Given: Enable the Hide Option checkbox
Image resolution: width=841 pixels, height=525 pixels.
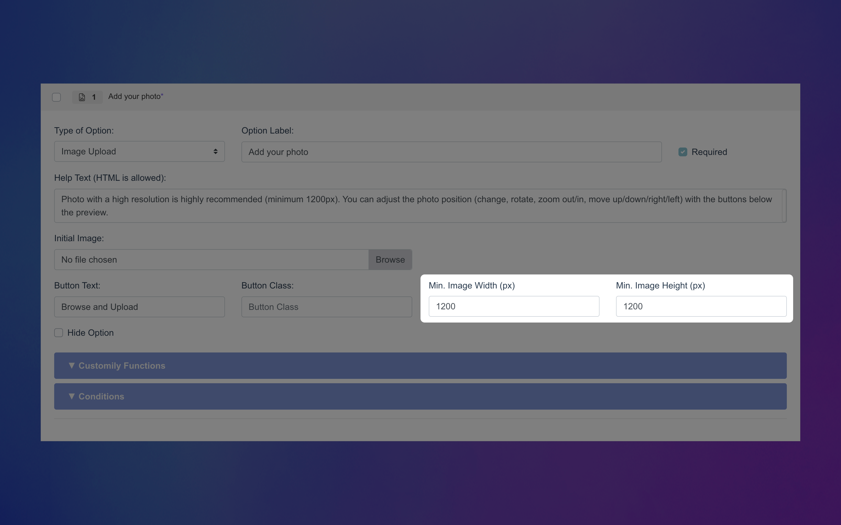Looking at the screenshot, I should point(59,333).
